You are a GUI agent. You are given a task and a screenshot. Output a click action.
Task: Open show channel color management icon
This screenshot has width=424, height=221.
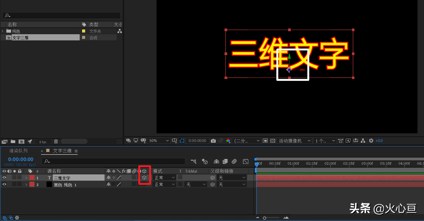click(x=228, y=140)
